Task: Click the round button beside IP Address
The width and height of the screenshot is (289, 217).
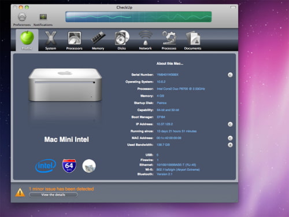Action: (230, 124)
